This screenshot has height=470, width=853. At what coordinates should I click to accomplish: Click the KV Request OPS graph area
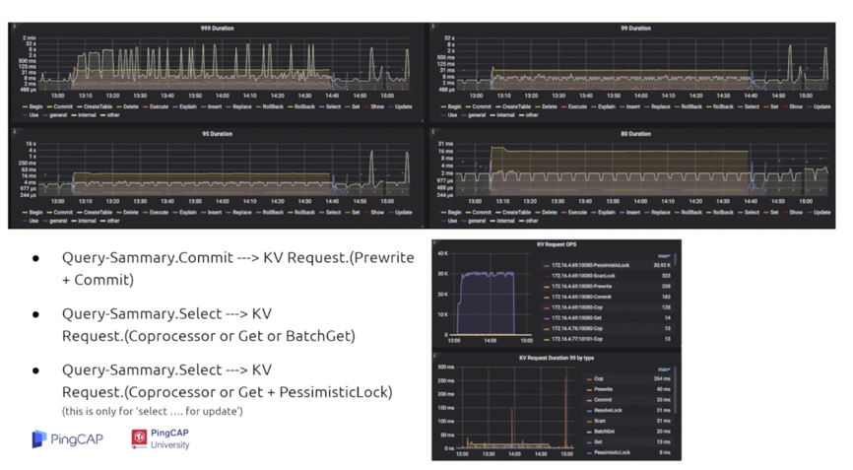(492, 294)
